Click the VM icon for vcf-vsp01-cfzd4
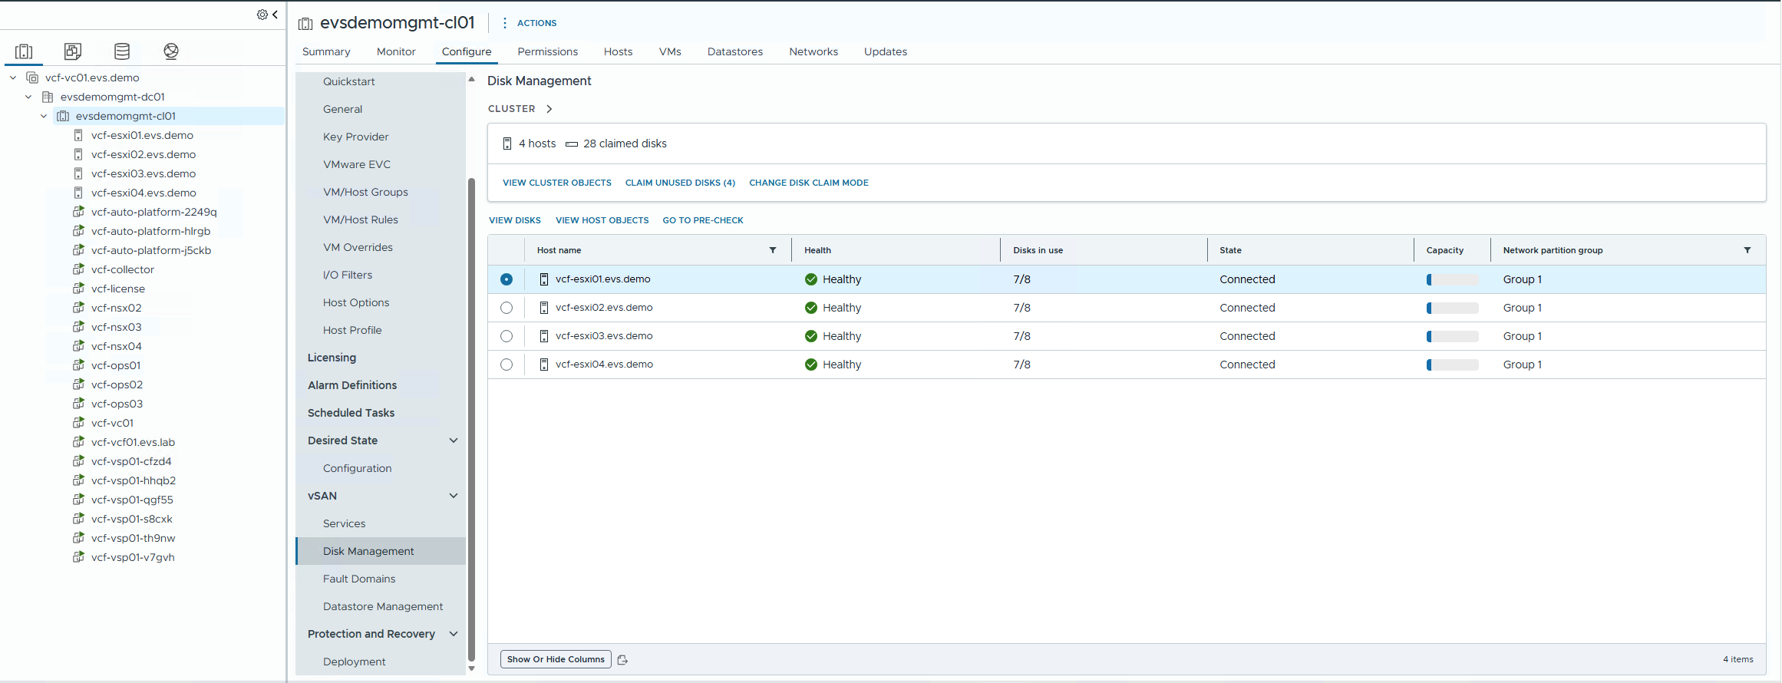The width and height of the screenshot is (1782, 683). 78,461
